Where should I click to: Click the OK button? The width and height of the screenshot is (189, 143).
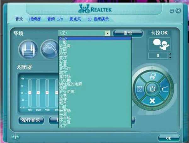(x=169, y=138)
